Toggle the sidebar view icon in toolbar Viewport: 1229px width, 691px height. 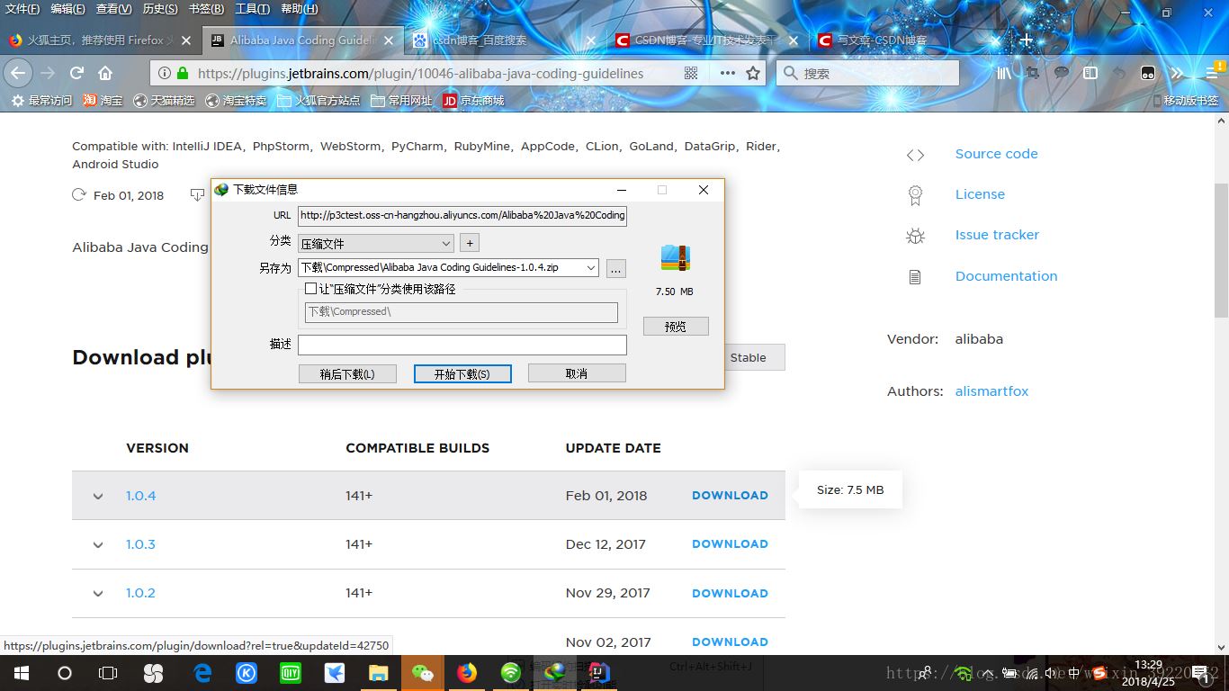click(x=1090, y=73)
